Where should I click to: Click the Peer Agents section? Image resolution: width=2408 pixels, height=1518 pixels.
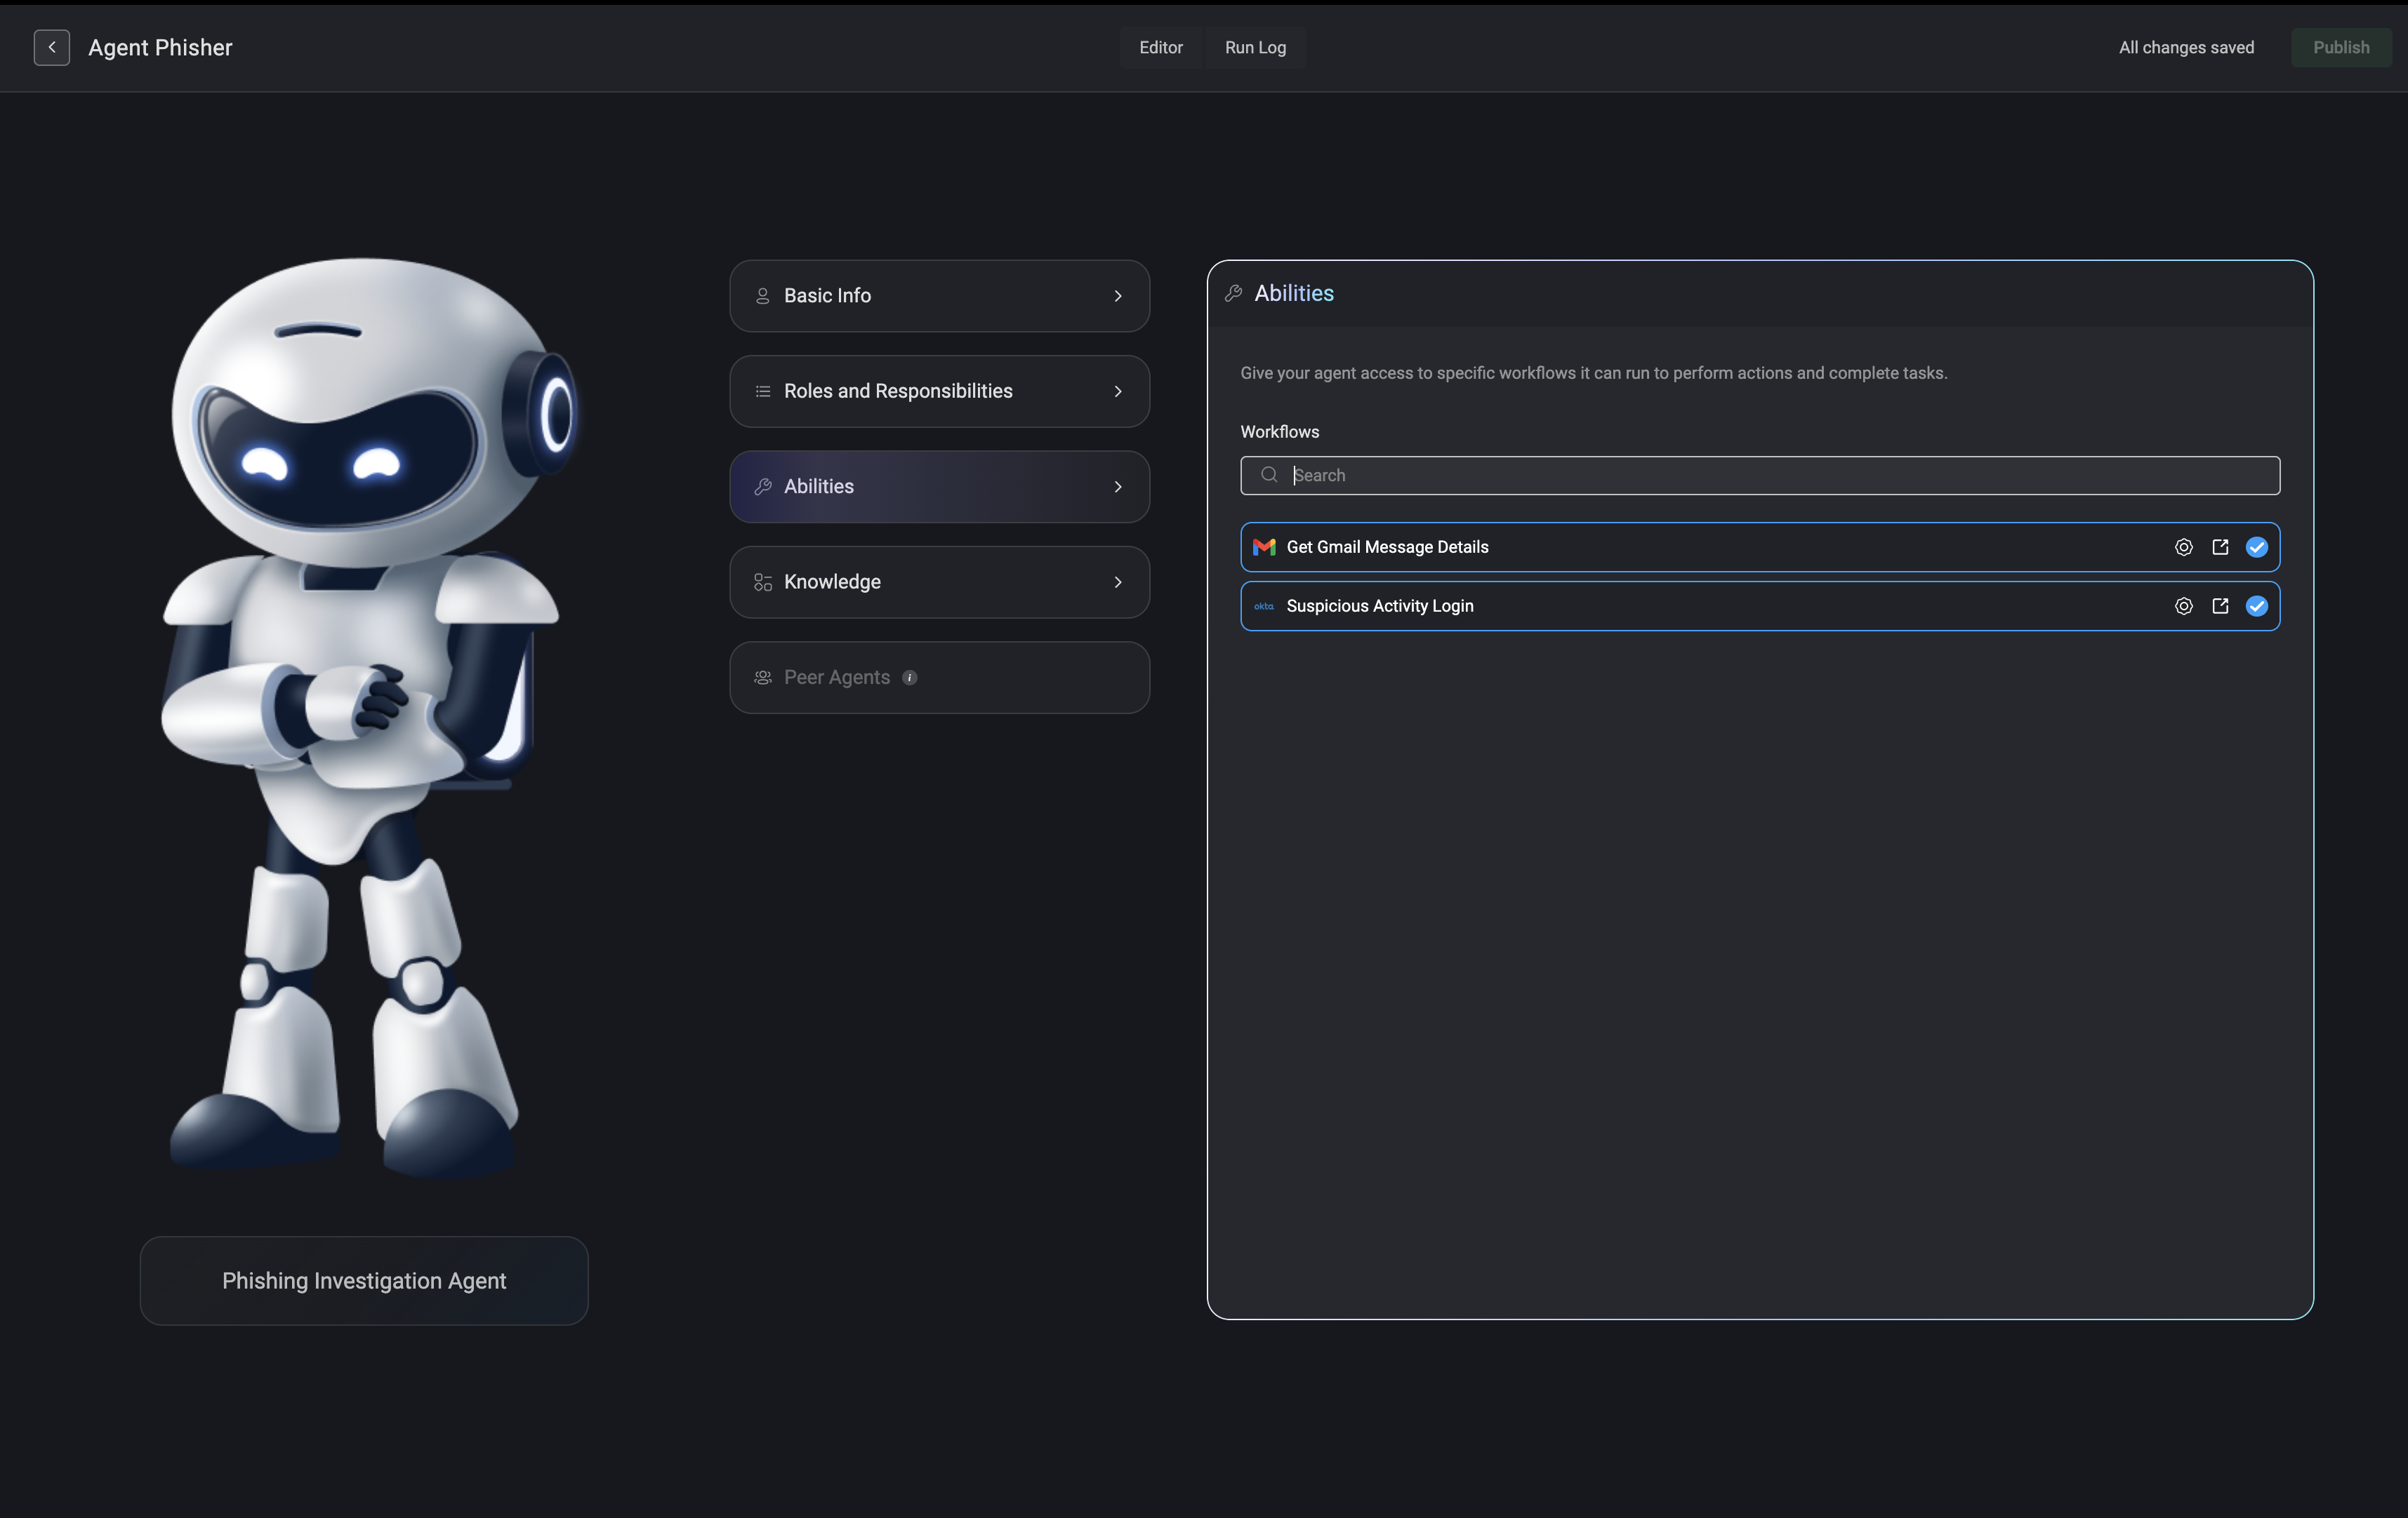(836, 678)
